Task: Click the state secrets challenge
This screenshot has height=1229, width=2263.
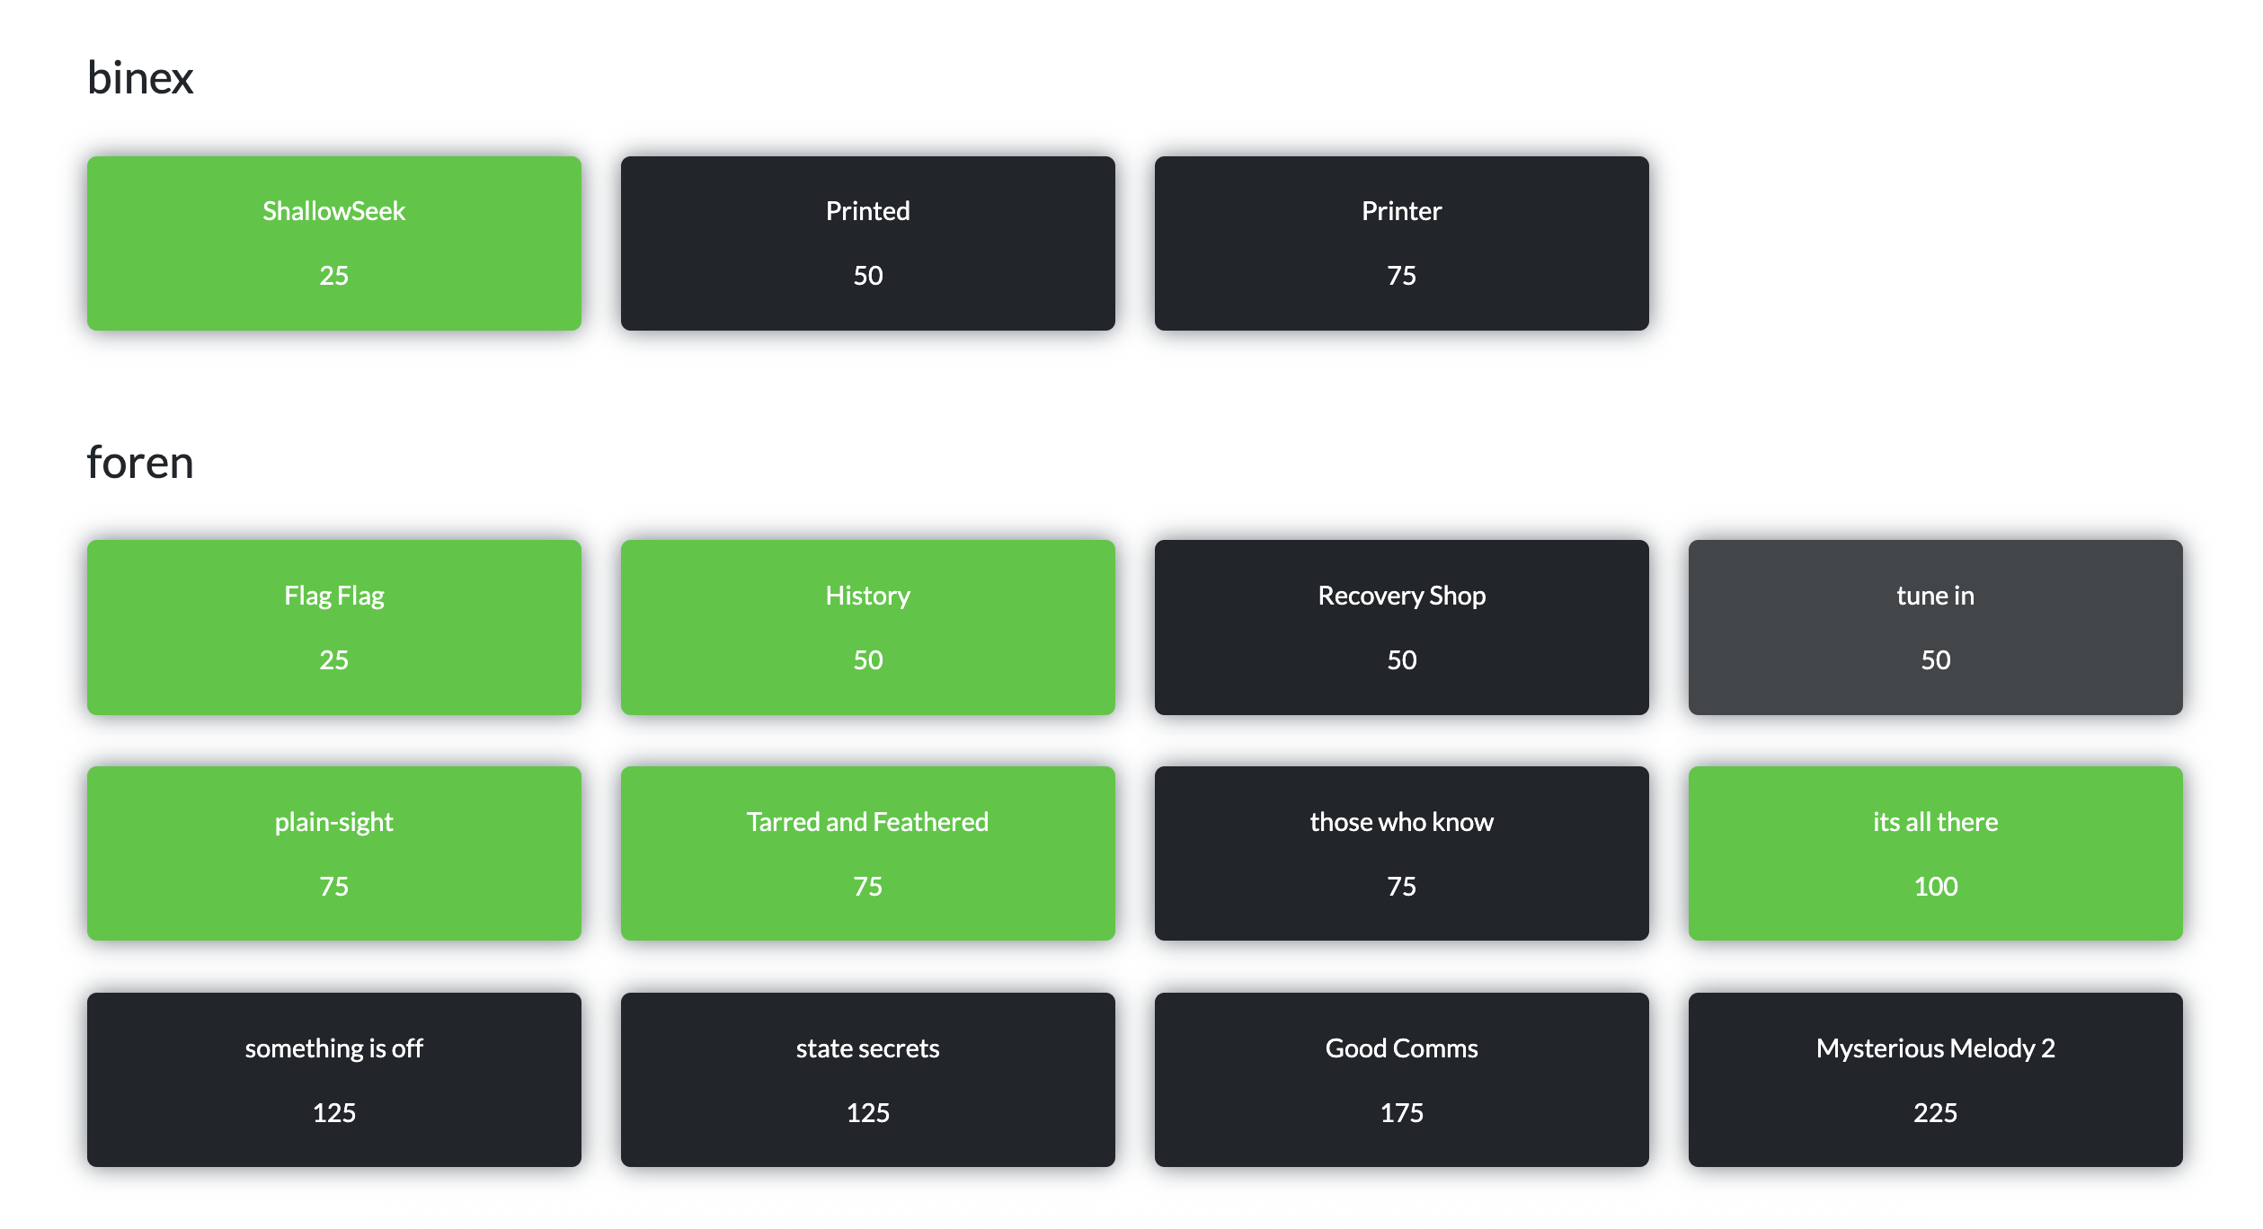Action: [867, 1079]
